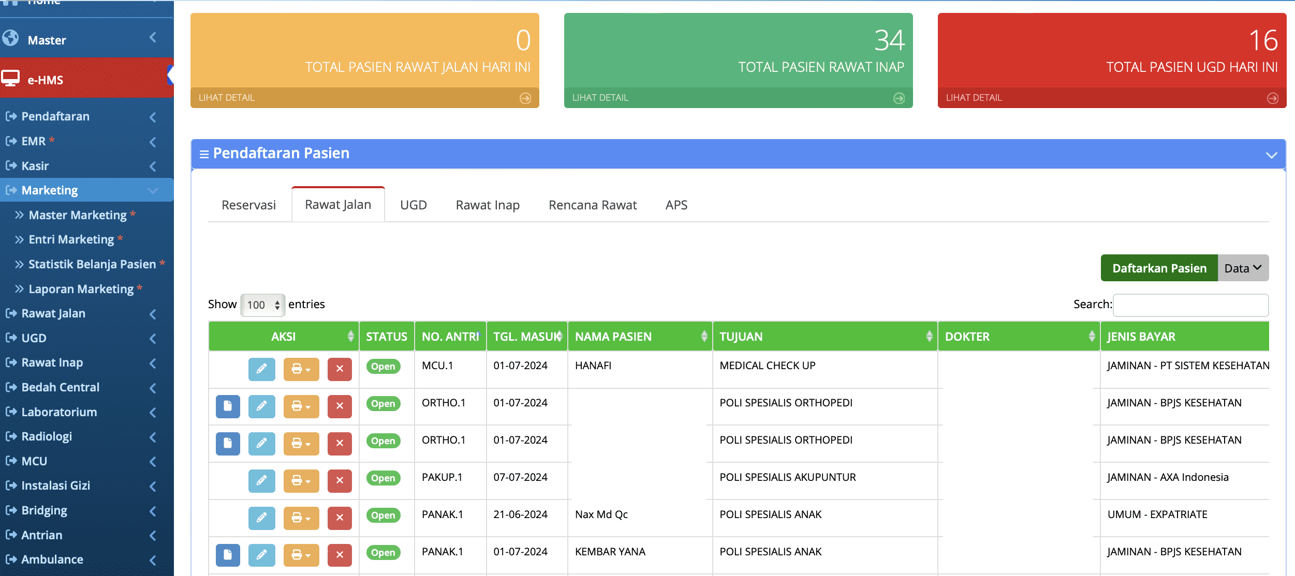This screenshot has width=1295, height=576.
Task: Delete the Nax Md Qc registration
Action: (x=340, y=518)
